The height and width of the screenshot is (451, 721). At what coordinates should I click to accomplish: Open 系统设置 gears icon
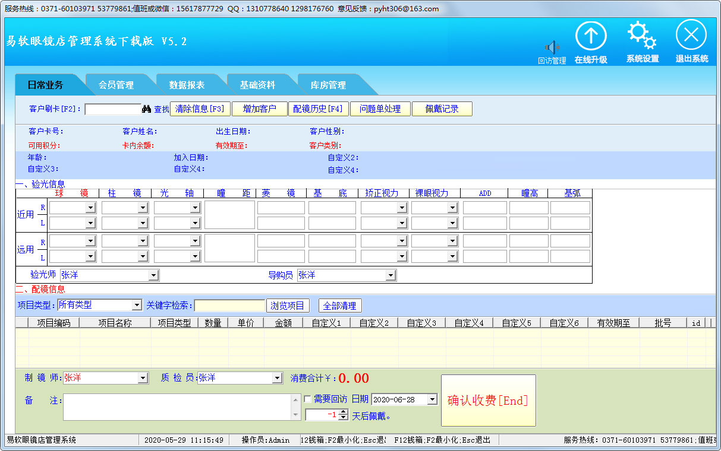point(642,36)
